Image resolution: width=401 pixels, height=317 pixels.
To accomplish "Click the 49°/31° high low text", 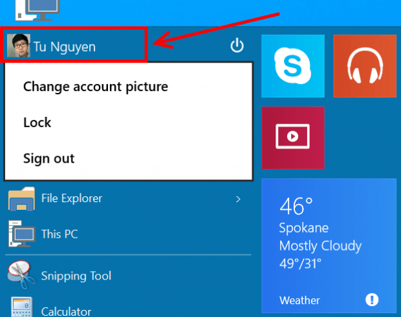I will point(300,263).
